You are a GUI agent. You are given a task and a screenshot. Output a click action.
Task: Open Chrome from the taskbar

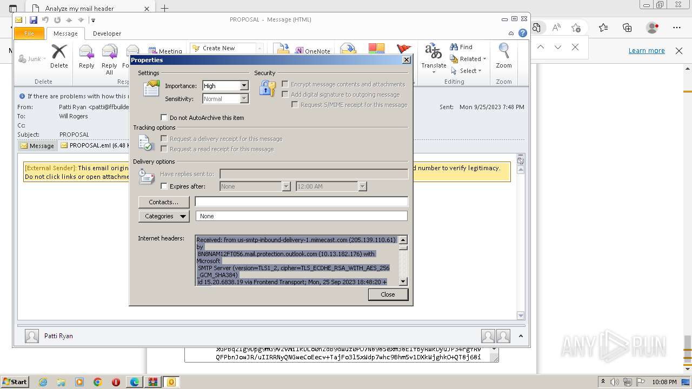point(98,382)
